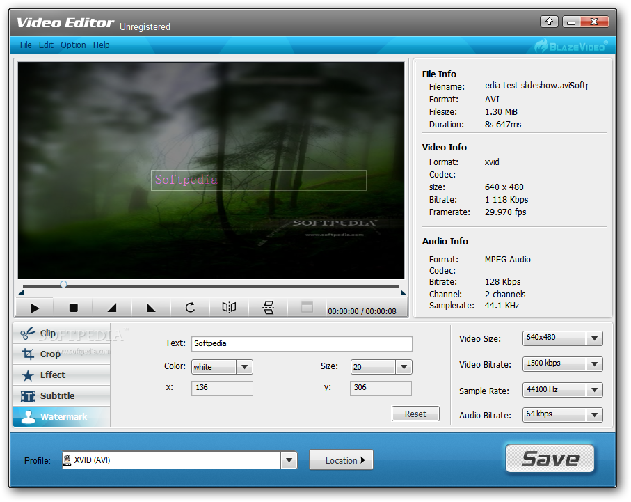
Task: Click the '44.1 KHz' samplerate value
Action: tap(502, 306)
